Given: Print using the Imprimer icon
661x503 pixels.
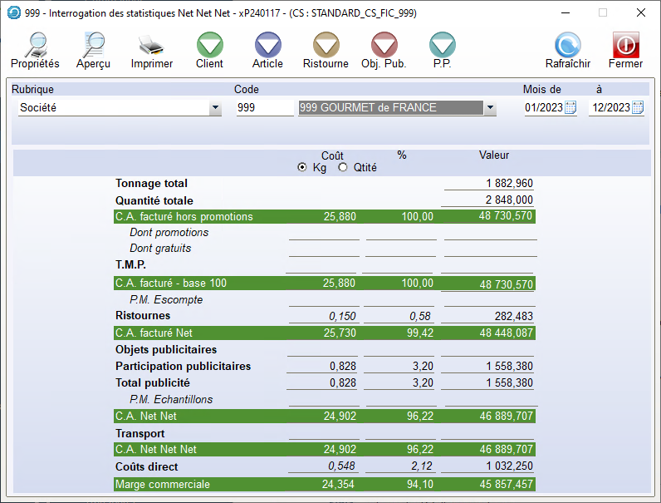Looking at the screenshot, I should (x=152, y=46).
